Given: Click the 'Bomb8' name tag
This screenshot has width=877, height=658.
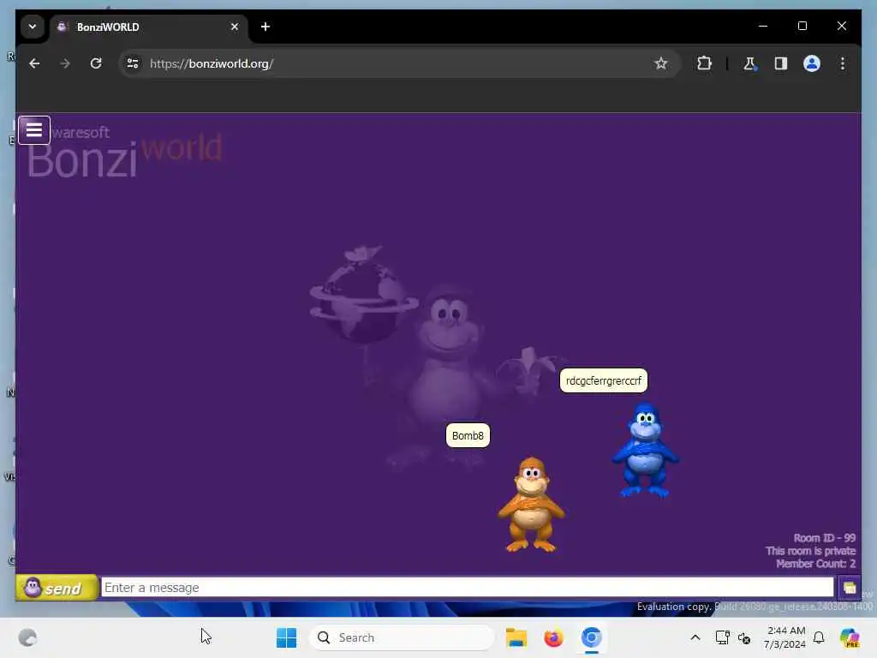Looking at the screenshot, I should pos(468,435).
